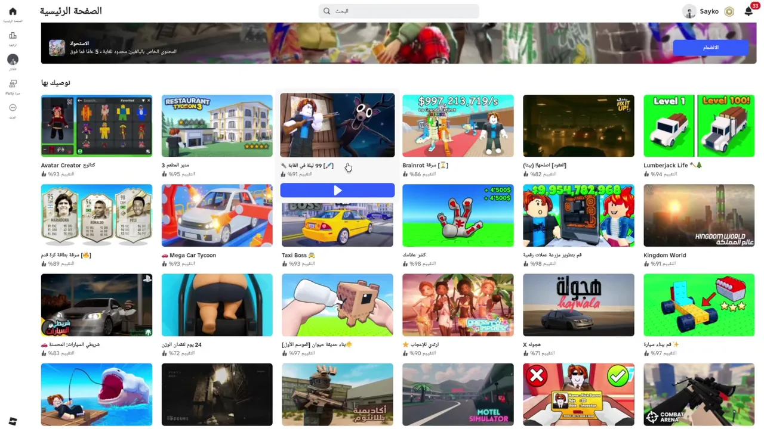Open the Kingdom World thumbnail
The width and height of the screenshot is (764, 429).
[x=699, y=215]
